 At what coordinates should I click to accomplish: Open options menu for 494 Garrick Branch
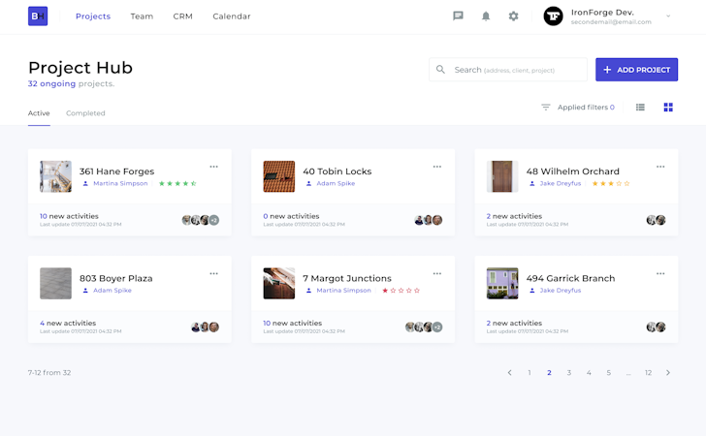pos(660,273)
